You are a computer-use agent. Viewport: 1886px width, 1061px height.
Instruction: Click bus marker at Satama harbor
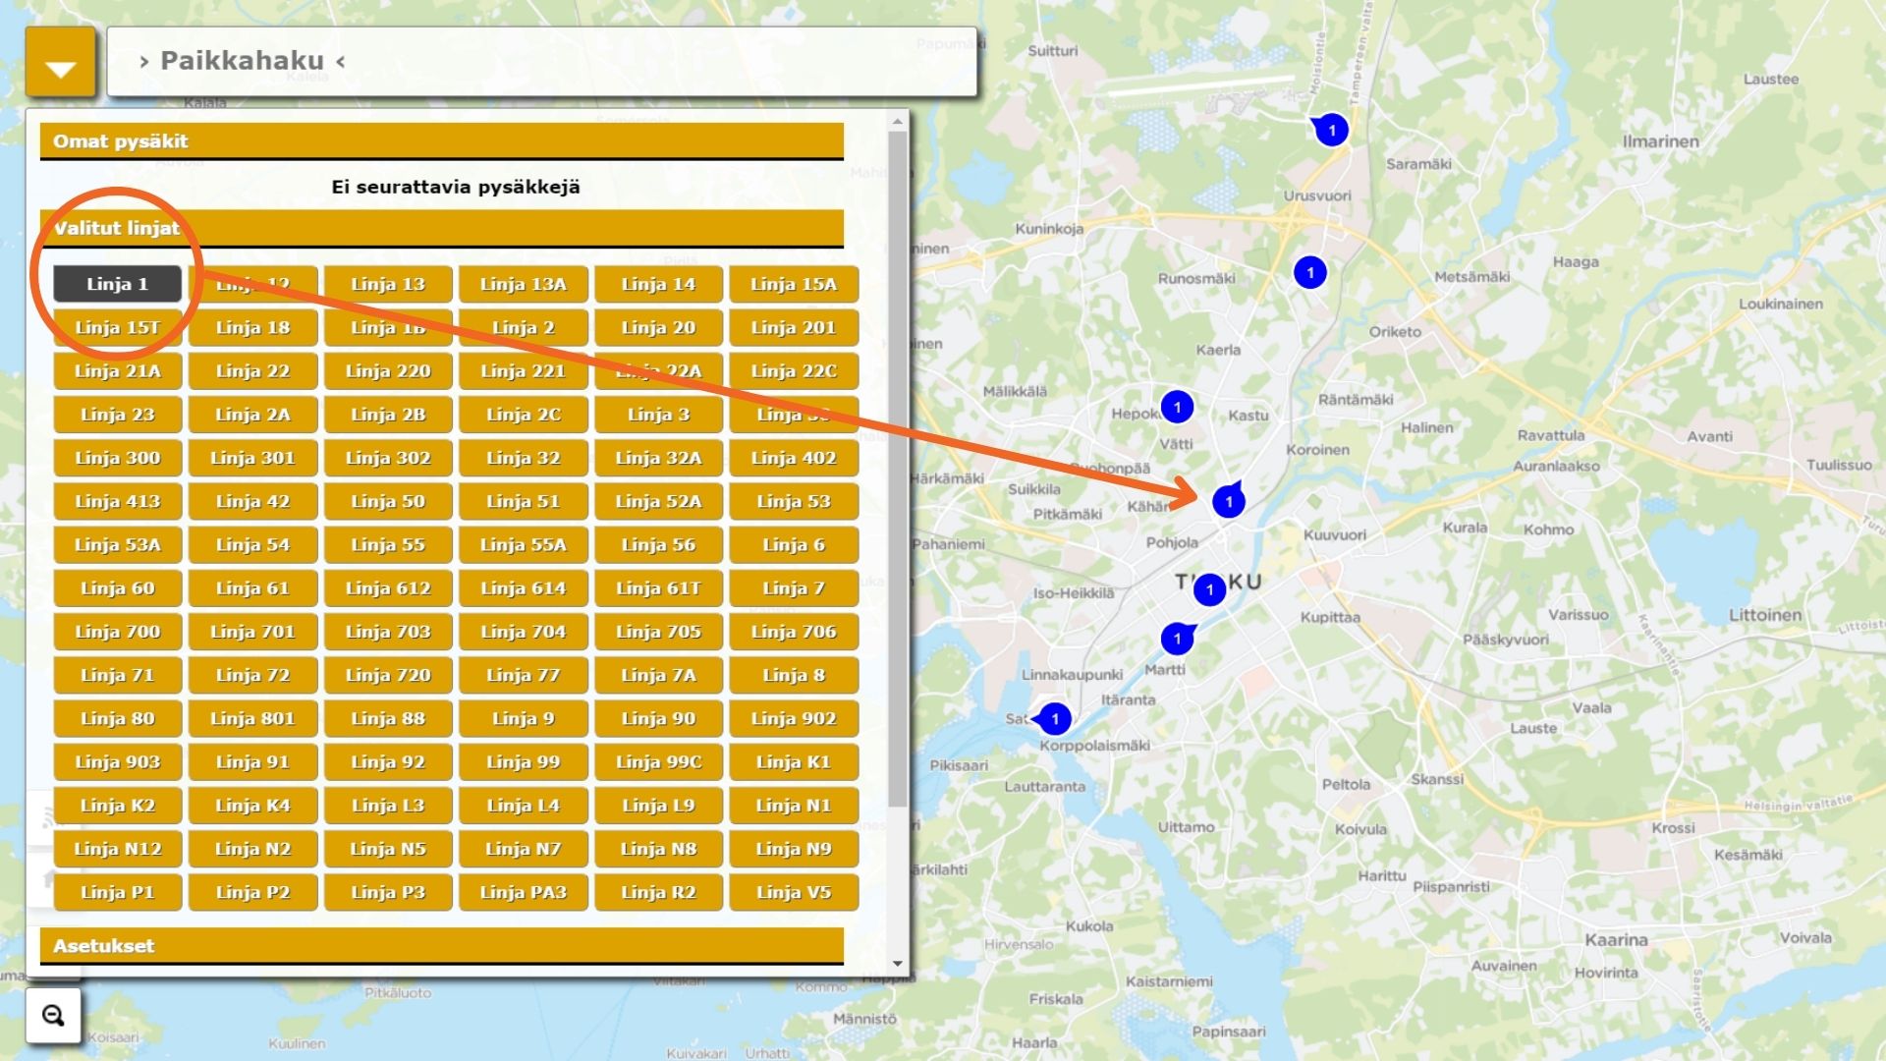pos(1054,719)
